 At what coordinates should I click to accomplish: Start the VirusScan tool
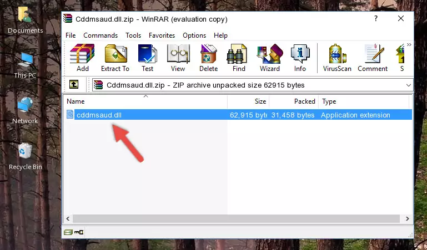[337, 58]
